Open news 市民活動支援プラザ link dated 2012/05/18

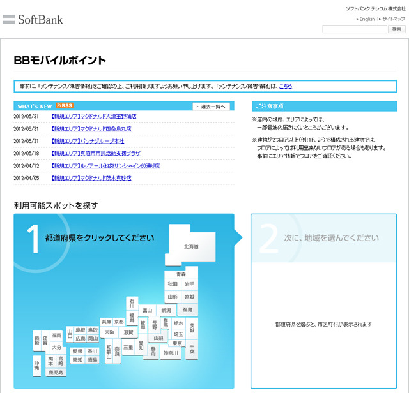(x=96, y=153)
